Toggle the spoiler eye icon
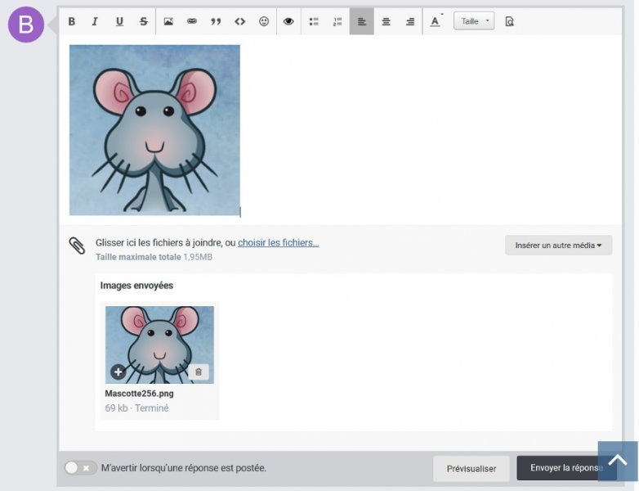Image resolution: width=639 pixels, height=491 pixels. tap(288, 21)
